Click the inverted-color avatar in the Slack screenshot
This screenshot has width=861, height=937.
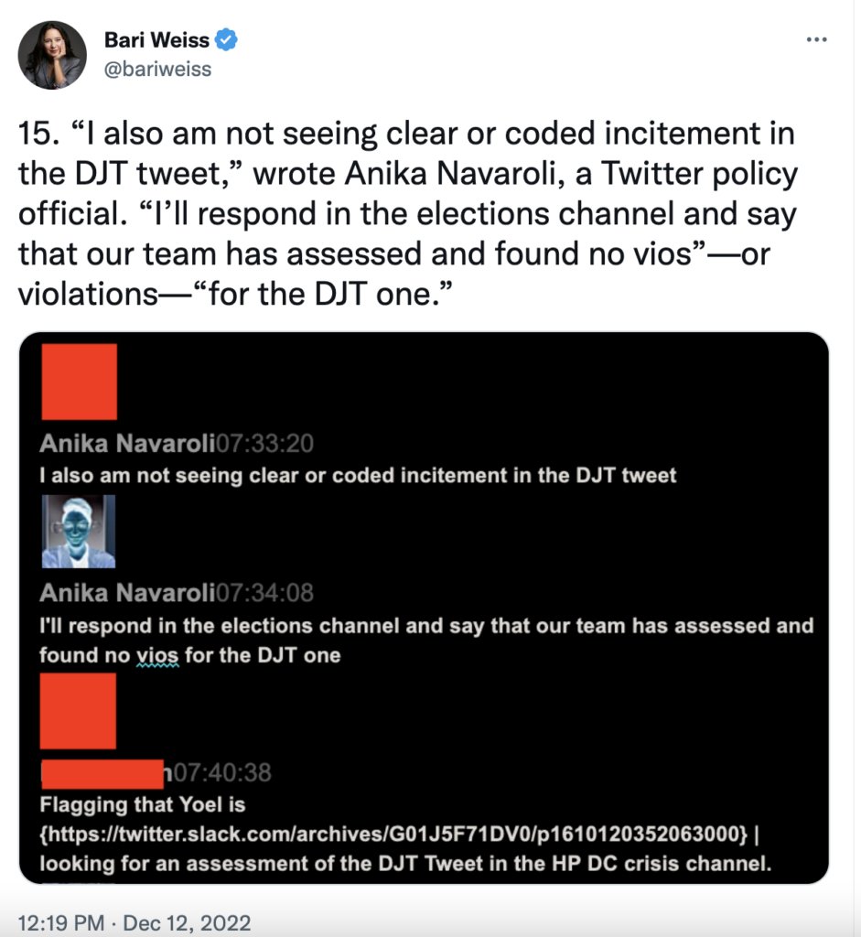pyautogui.click(x=79, y=532)
